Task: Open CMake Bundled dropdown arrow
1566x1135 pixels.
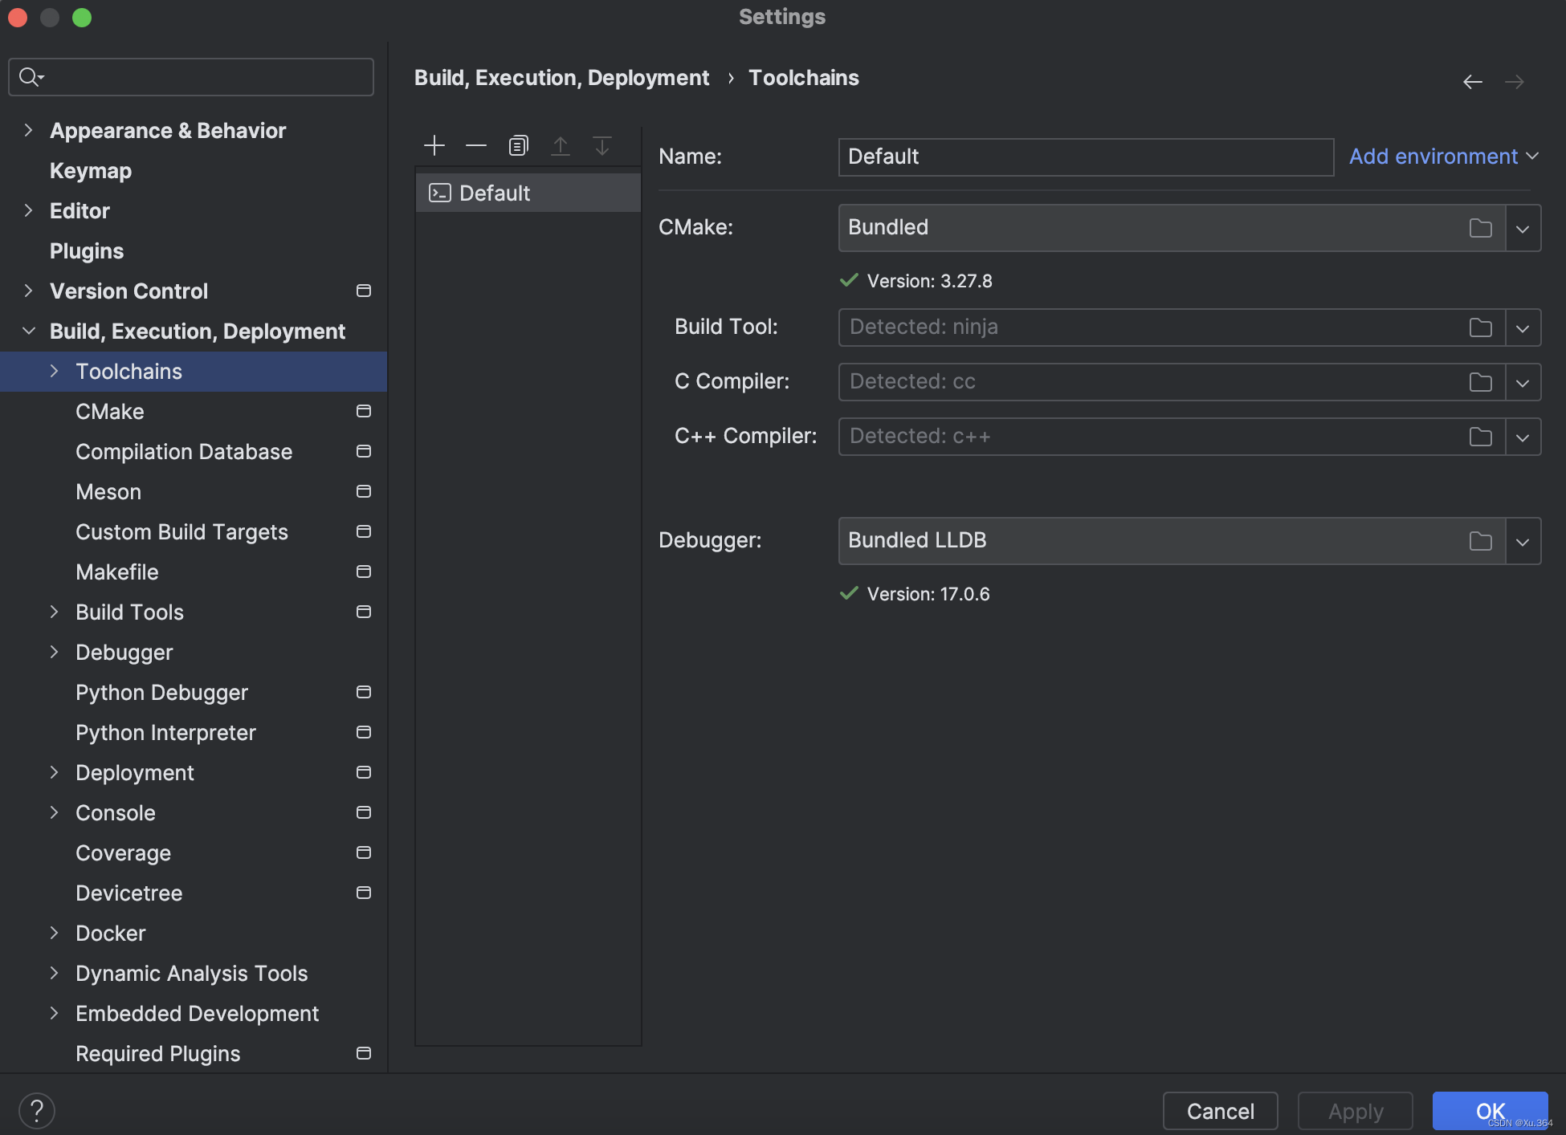Action: pos(1523,228)
